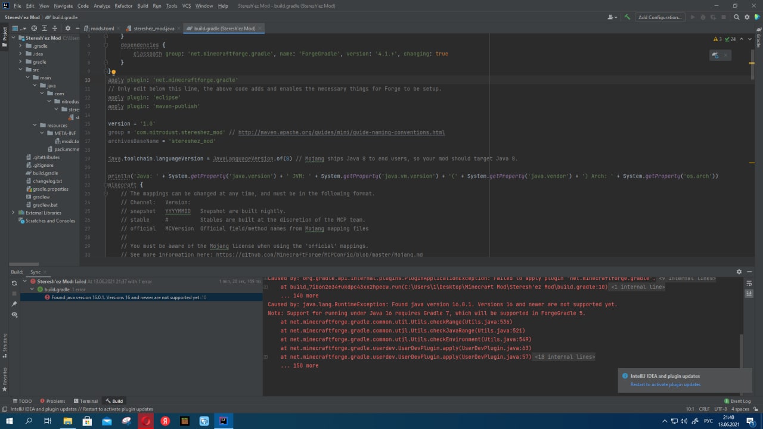Select the Found java version error row
Screen dimensions: 763x429
coord(141,297)
